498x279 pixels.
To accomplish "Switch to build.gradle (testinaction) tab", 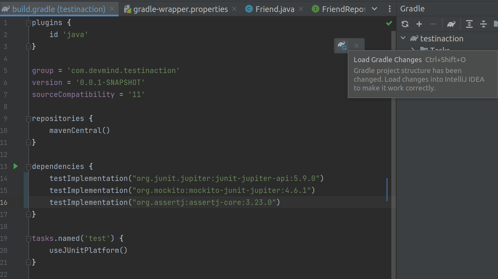I will click(59, 9).
